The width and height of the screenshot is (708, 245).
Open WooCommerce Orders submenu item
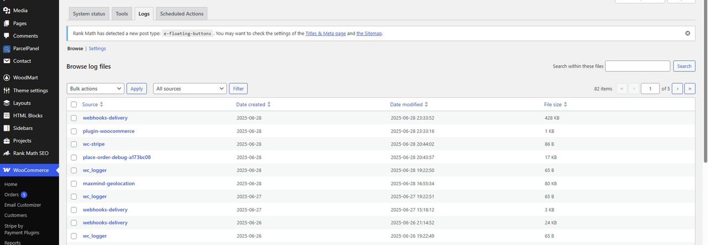coord(12,195)
